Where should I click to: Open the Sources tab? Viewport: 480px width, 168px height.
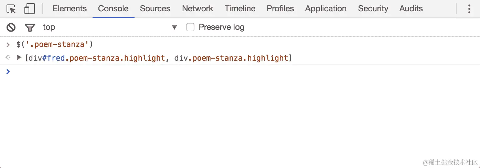click(x=155, y=9)
